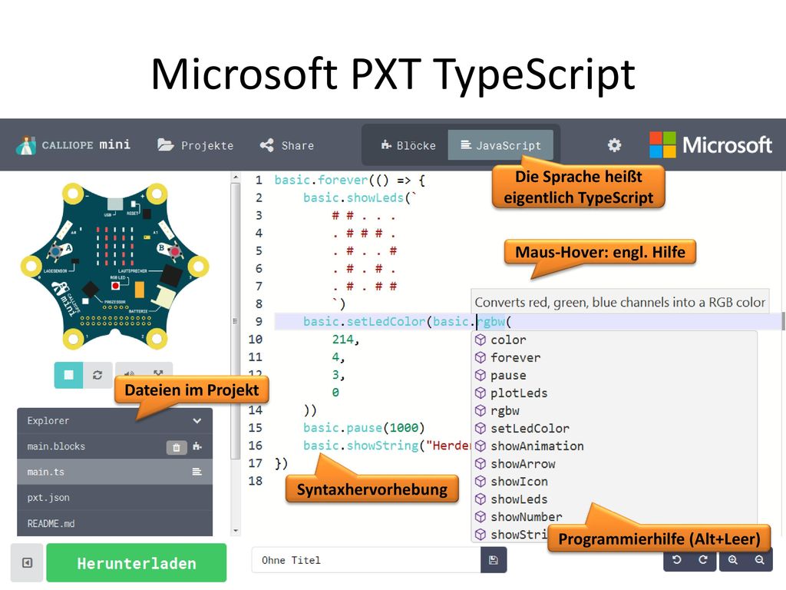This screenshot has height=590, width=786.
Task: Open pxt.json in the Explorer
Action: (115, 498)
